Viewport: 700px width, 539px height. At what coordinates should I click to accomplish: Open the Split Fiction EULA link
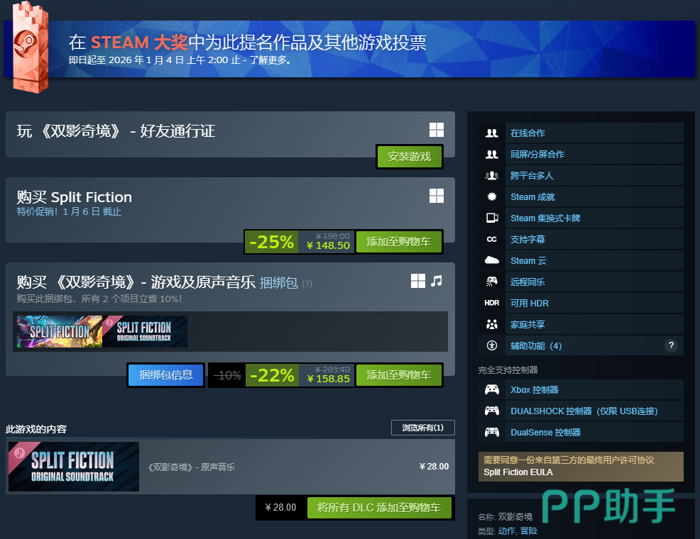point(518,472)
